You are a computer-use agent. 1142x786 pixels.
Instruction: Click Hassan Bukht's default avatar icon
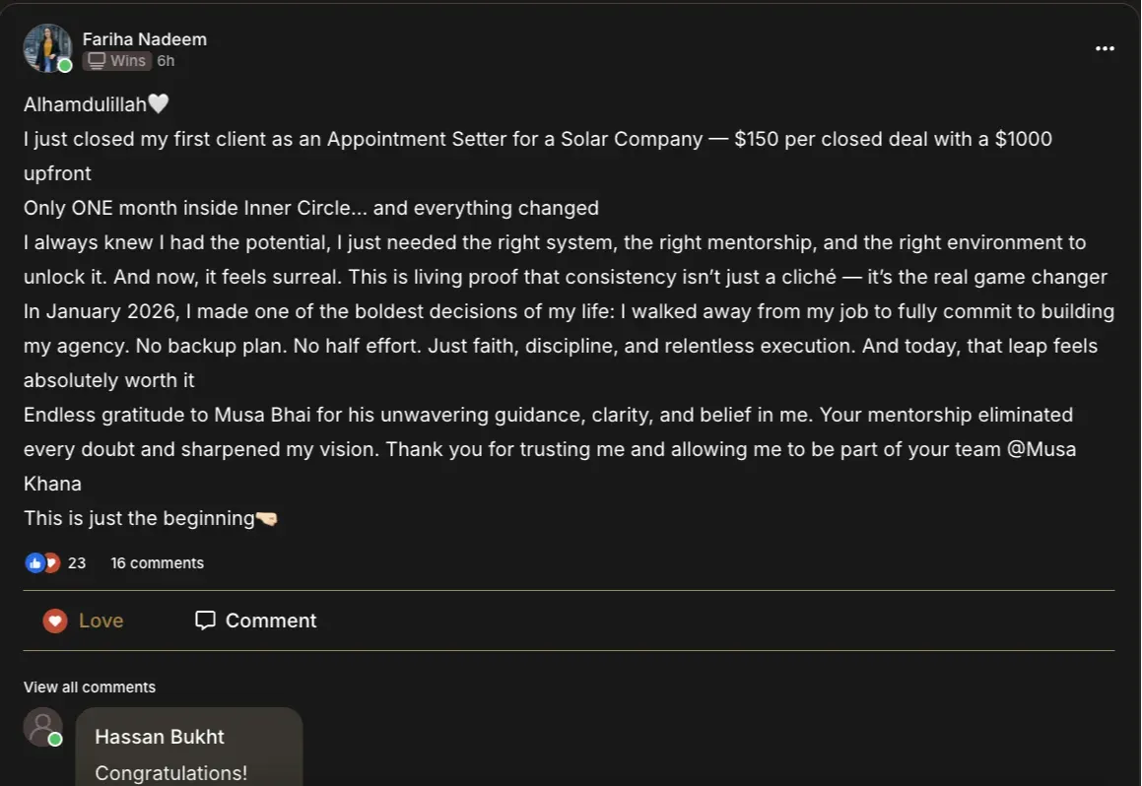[42, 727]
